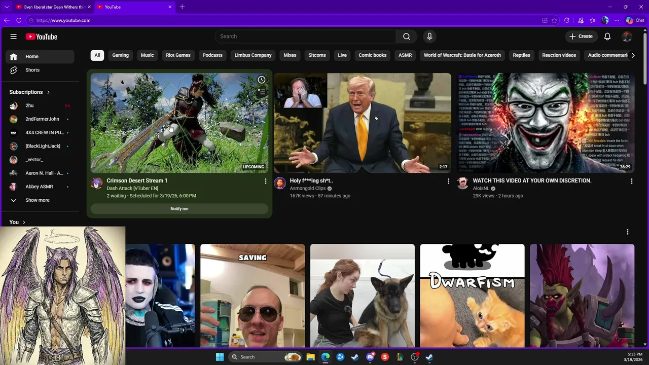Open more options for Crimson Desert Stream
The width and height of the screenshot is (649, 365).
click(x=265, y=181)
